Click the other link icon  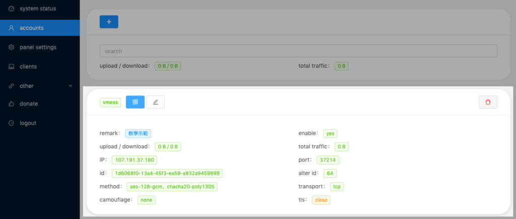(x=12, y=86)
